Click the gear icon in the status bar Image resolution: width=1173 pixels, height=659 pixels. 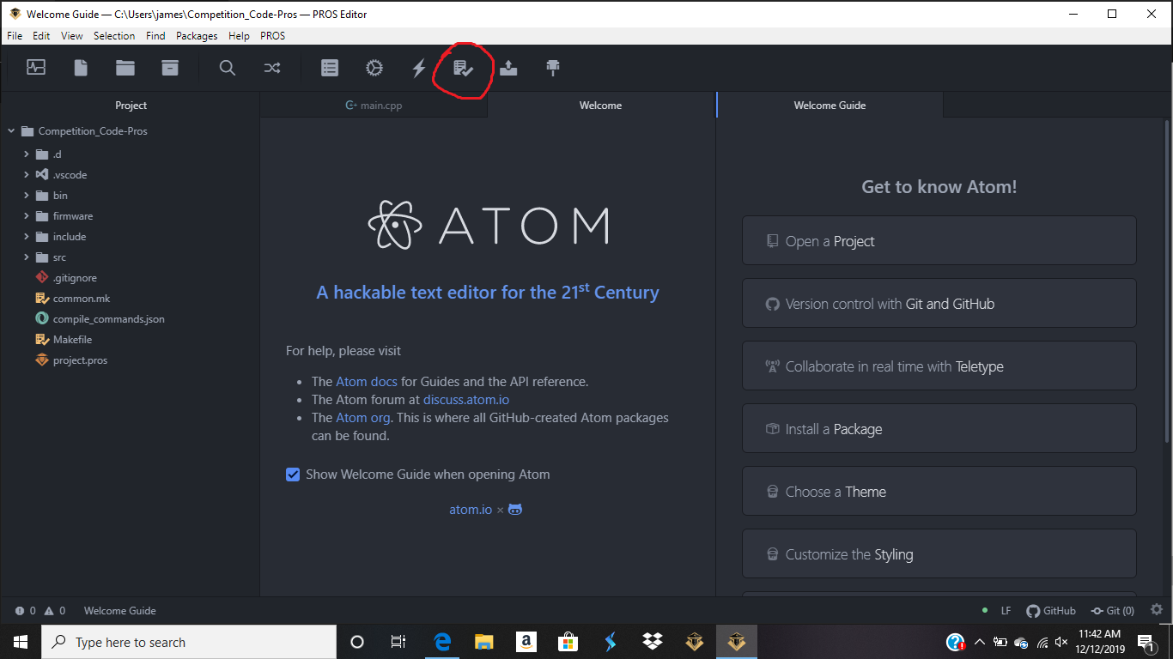1157,610
